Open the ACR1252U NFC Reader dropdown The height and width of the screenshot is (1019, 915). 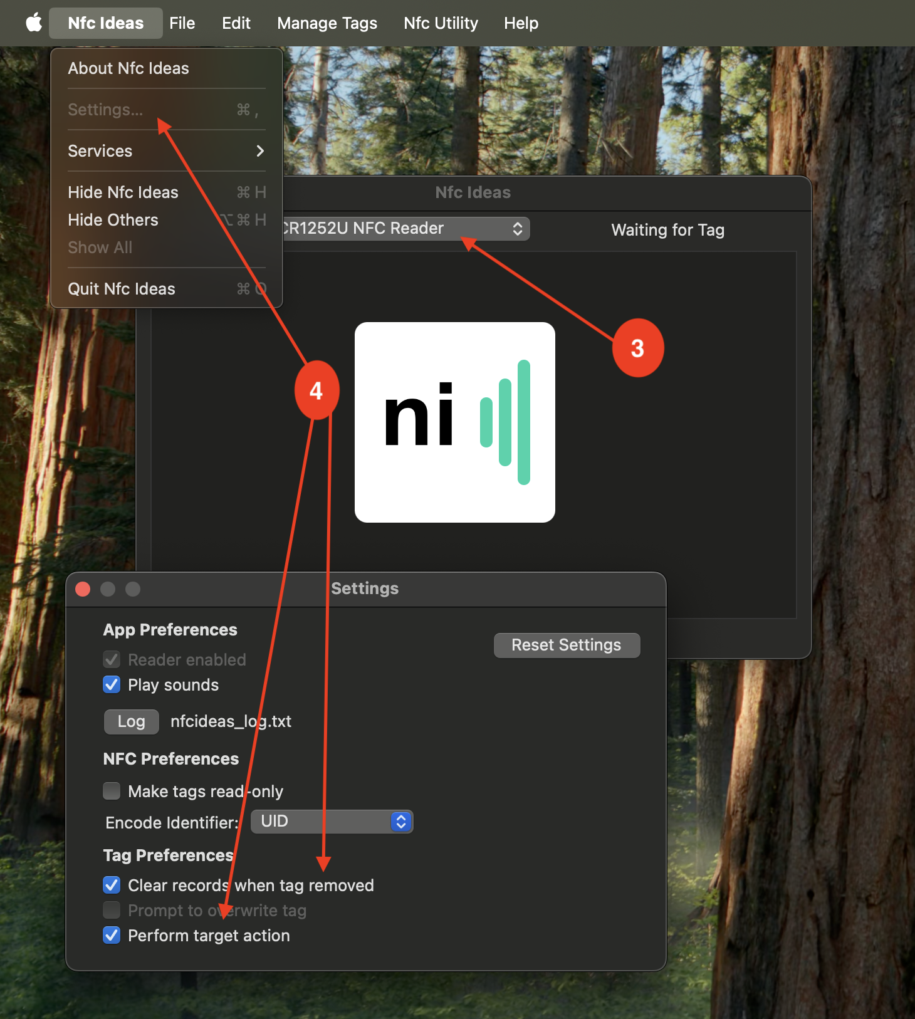pyautogui.click(x=401, y=229)
